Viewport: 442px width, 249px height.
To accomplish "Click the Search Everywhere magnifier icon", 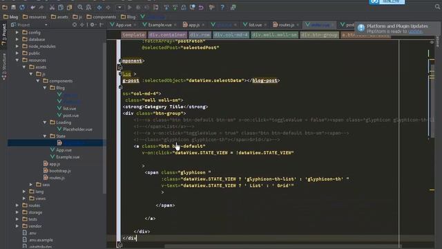I will point(437,7).
